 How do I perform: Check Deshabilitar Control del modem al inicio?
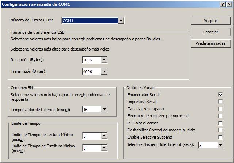pos(220,130)
